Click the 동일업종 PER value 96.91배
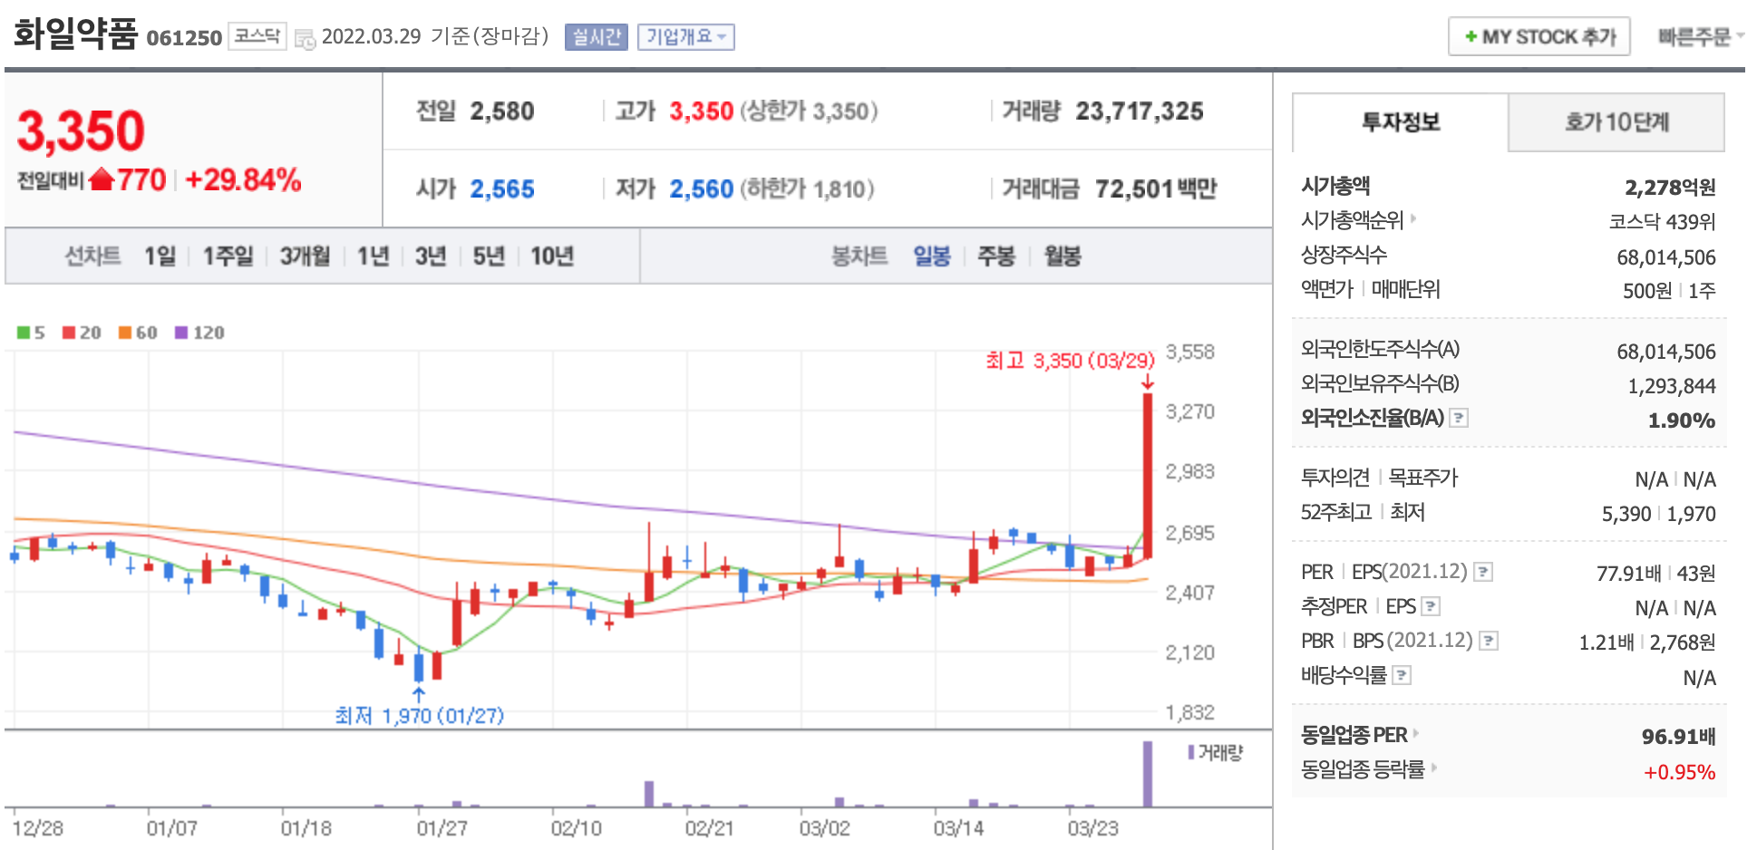The width and height of the screenshot is (1757, 850). click(x=1679, y=737)
